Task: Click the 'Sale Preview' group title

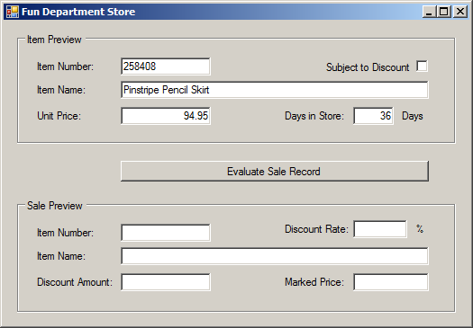Action: [x=55, y=206]
